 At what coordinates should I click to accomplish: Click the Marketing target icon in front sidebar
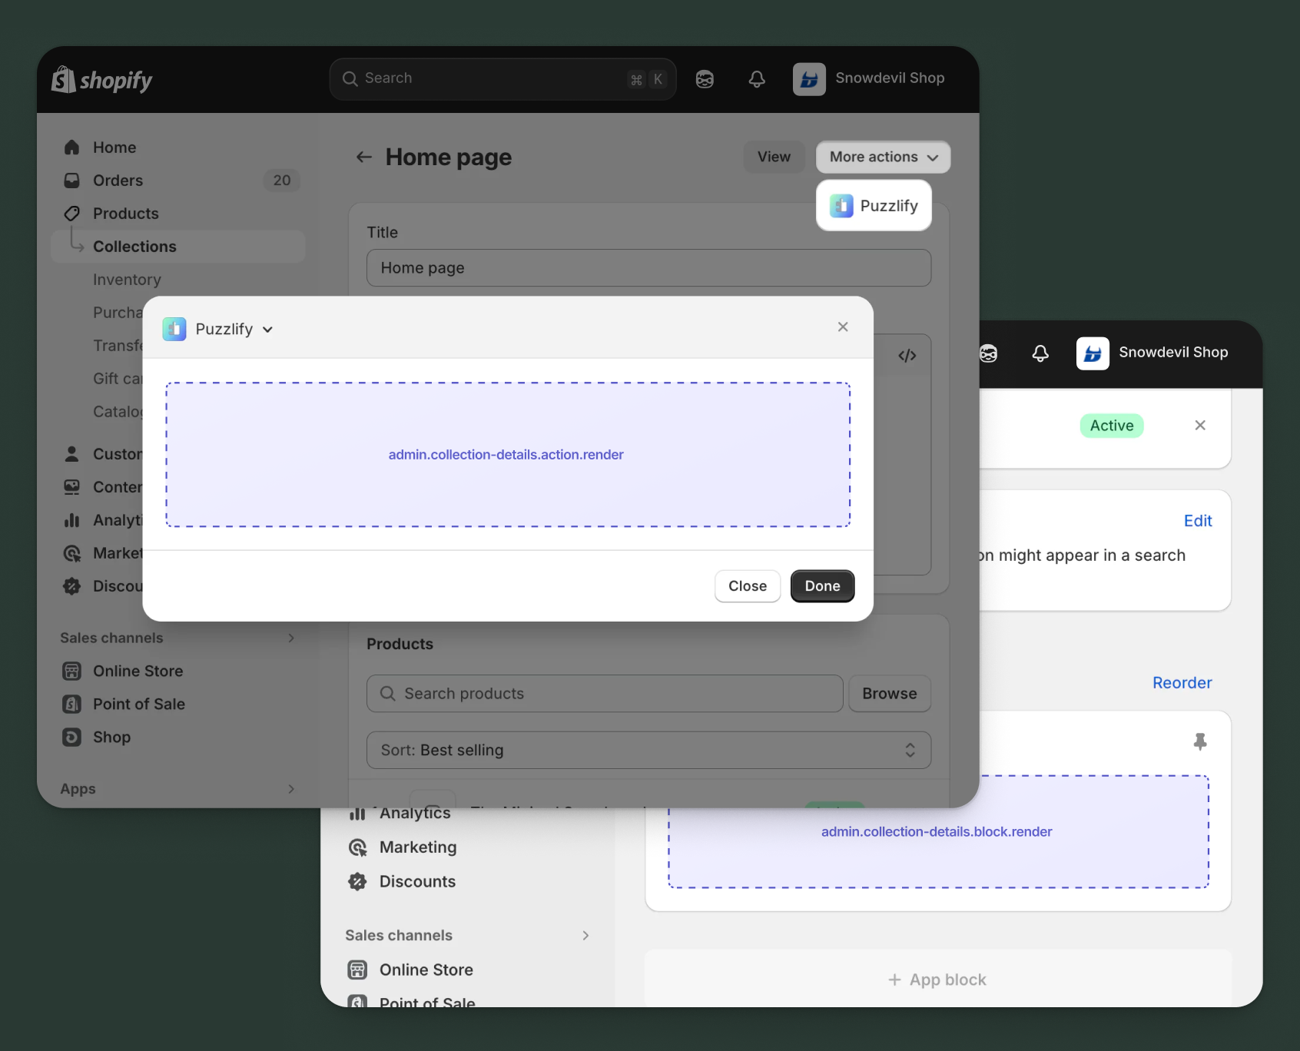(72, 553)
